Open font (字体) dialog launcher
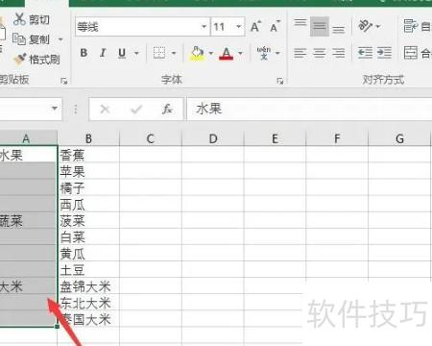 [x=280, y=81]
